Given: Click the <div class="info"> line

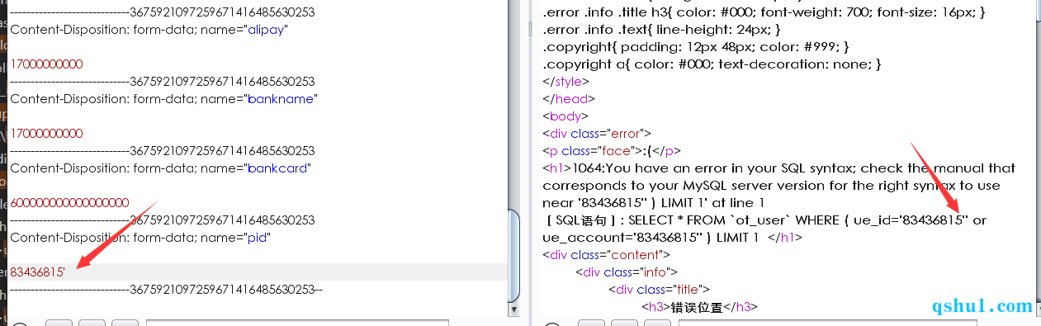Looking at the screenshot, I should click(627, 272).
